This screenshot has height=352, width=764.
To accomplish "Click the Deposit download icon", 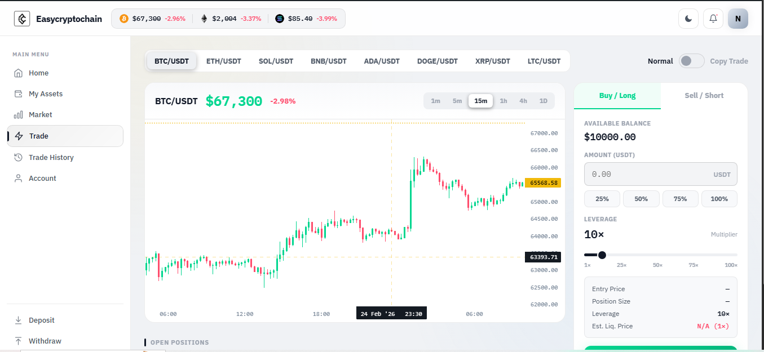I will [19, 320].
